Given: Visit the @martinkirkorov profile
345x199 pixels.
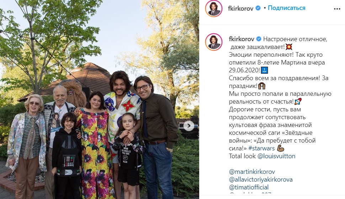Looking at the screenshot, I should 252,172.
